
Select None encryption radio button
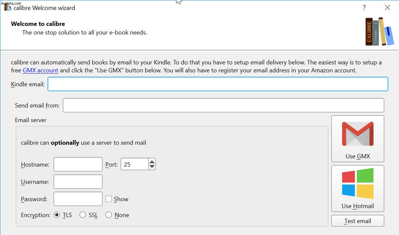coord(109,215)
